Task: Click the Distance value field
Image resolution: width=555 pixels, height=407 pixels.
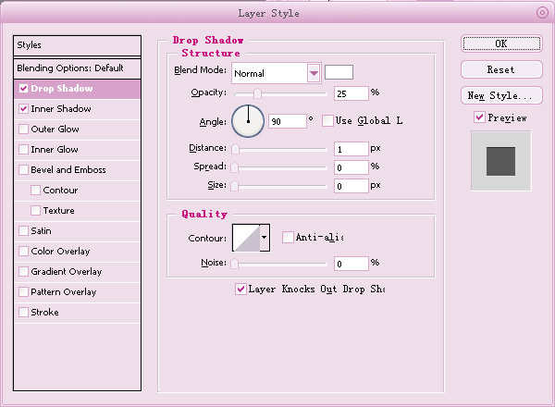Action: (351, 149)
